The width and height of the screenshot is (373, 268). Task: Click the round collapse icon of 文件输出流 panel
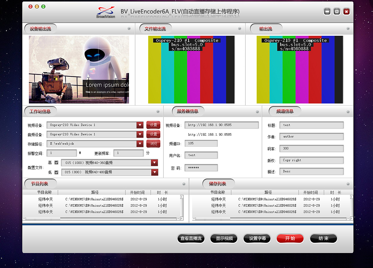(240, 29)
